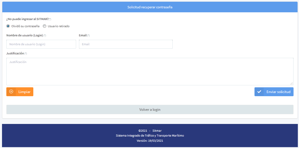Select the 'Olvidó su contraseña' radio button
299x148 pixels.
point(8,26)
